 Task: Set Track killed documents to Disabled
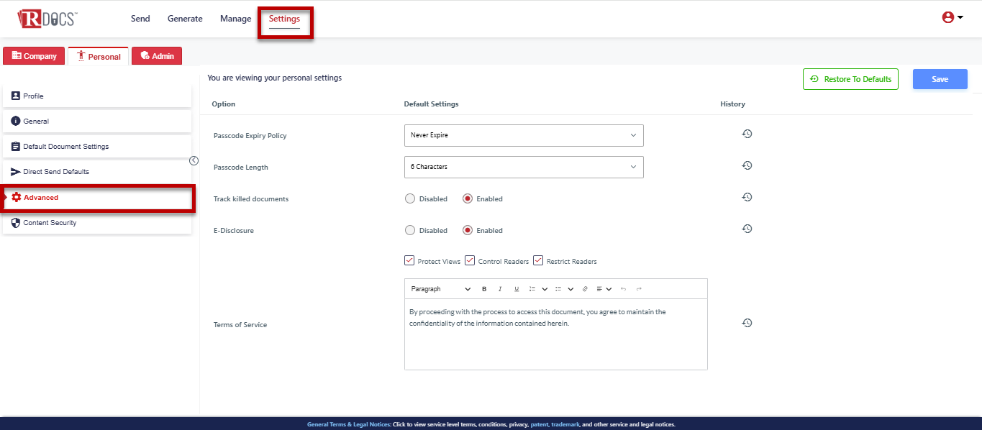pos(410,198)
